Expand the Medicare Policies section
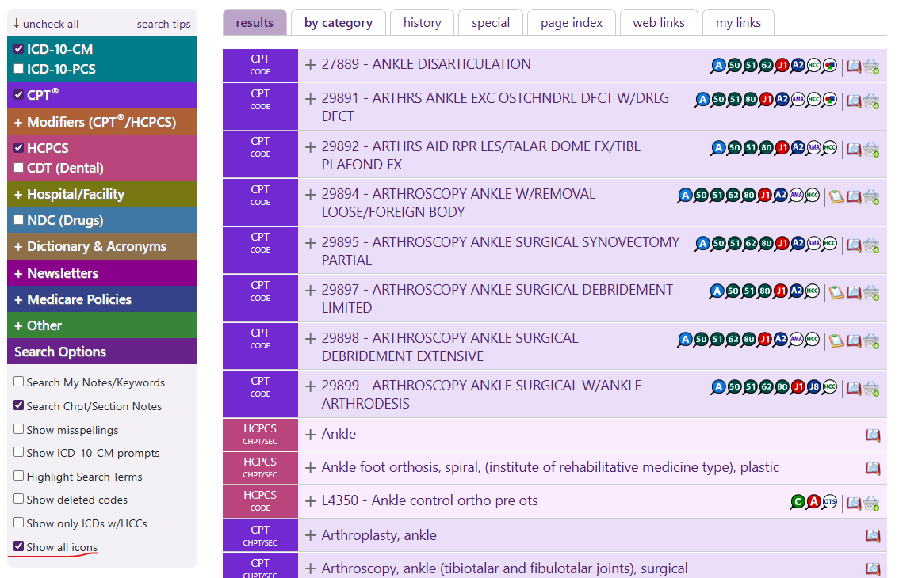This screenshot has width=899, height=578. (x=79, y=299)
